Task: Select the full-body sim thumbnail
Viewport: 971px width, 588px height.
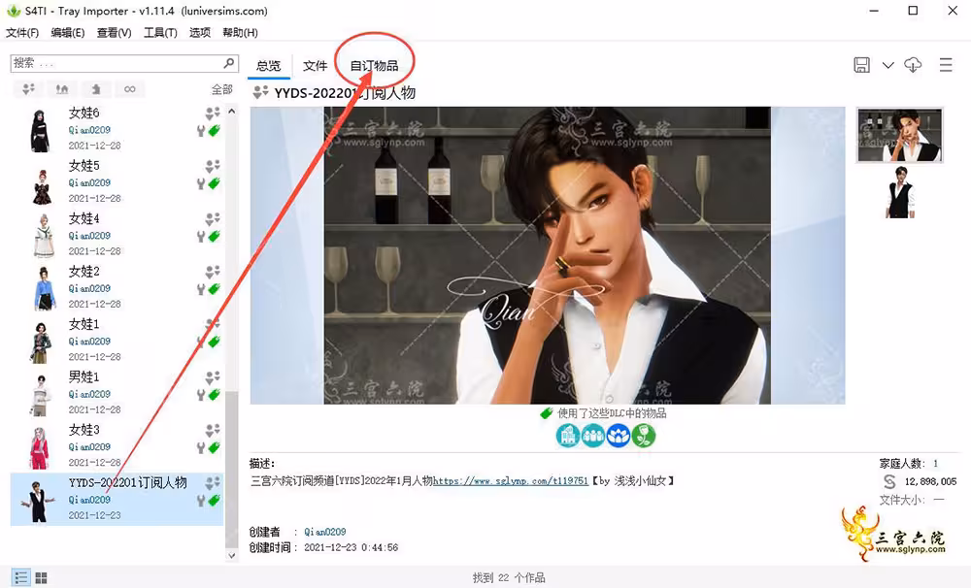Action: coord(900,192)
